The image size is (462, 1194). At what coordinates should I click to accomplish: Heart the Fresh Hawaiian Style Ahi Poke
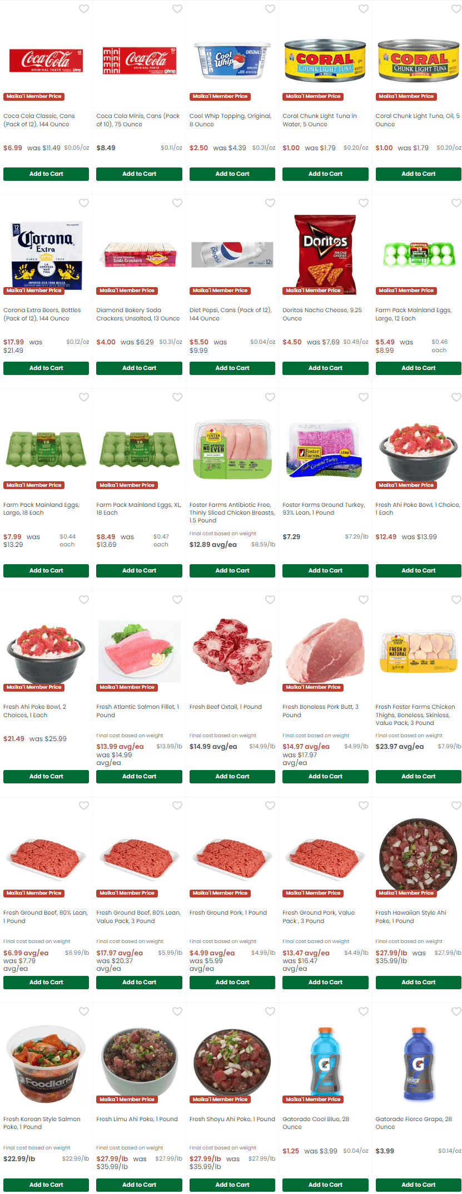[x=456, y=806]
